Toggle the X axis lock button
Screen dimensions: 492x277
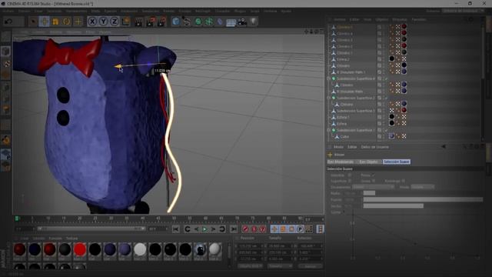tap(92, 22)
